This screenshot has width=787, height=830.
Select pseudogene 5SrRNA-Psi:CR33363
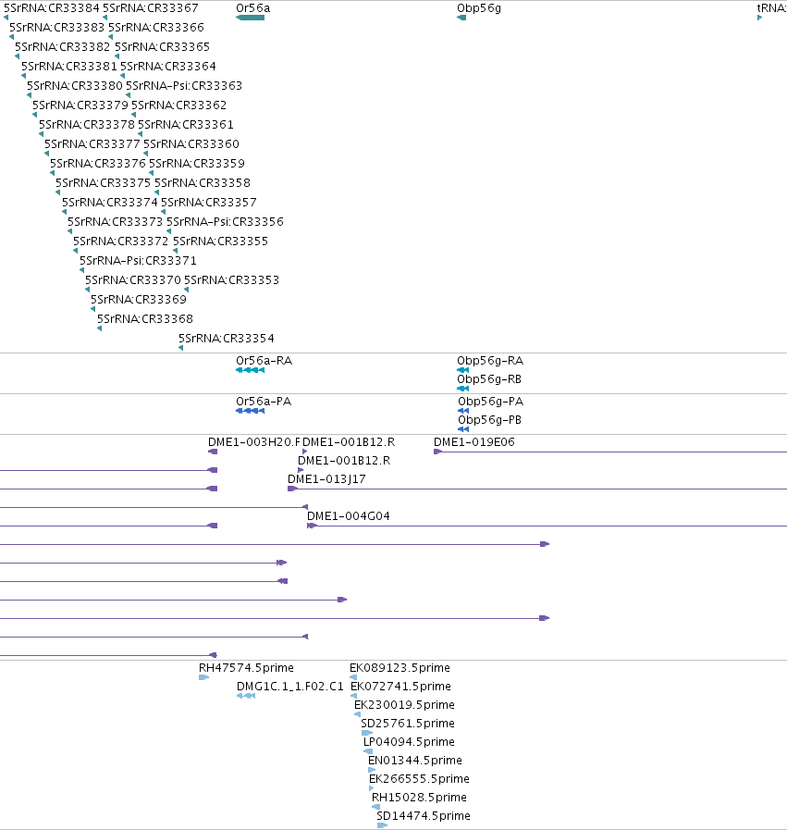tap(184, 86)
